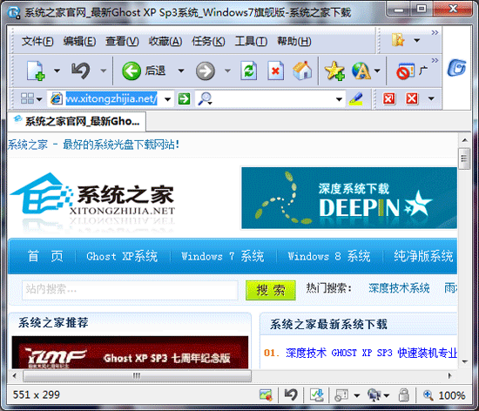
Task: Expand dropdown next to favorites star folder icon
Action: coord(416,40)
